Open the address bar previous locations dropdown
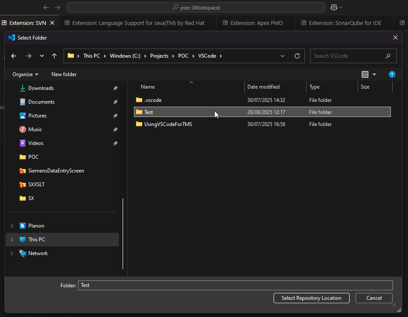Image resolution: width=408 pixels, height=317 pixels. coord(282,56)
